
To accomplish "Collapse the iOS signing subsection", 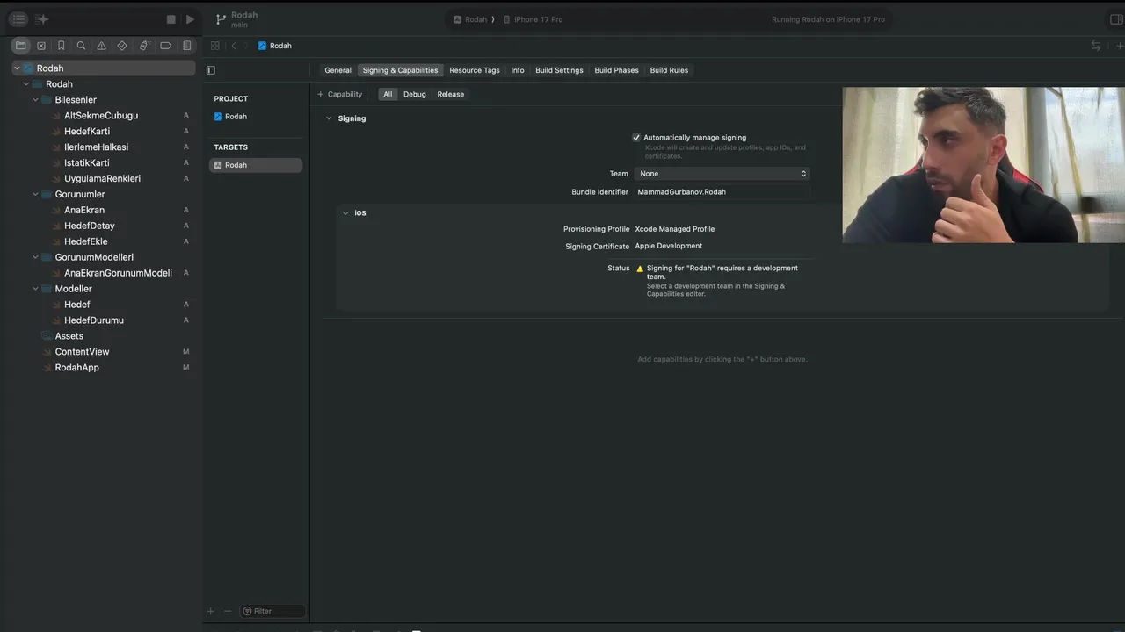I will point(345,213).
